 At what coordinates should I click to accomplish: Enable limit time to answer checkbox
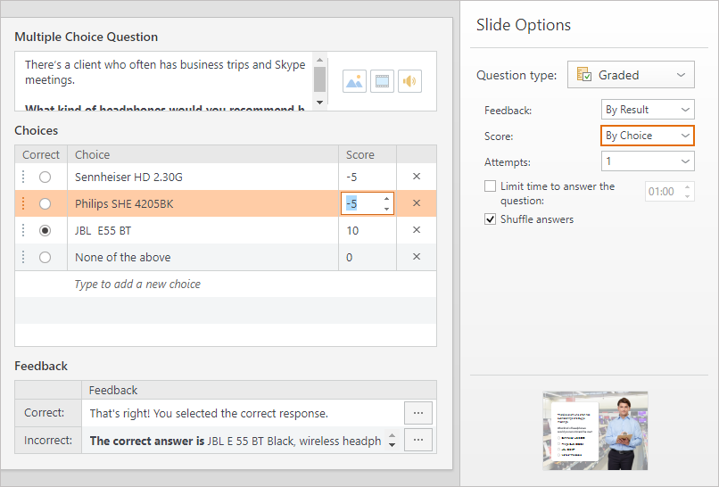pyautogui.click(x=490, y=186)
